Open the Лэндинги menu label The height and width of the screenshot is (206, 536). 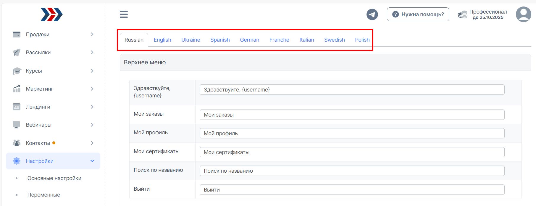[x=38, y=107]
